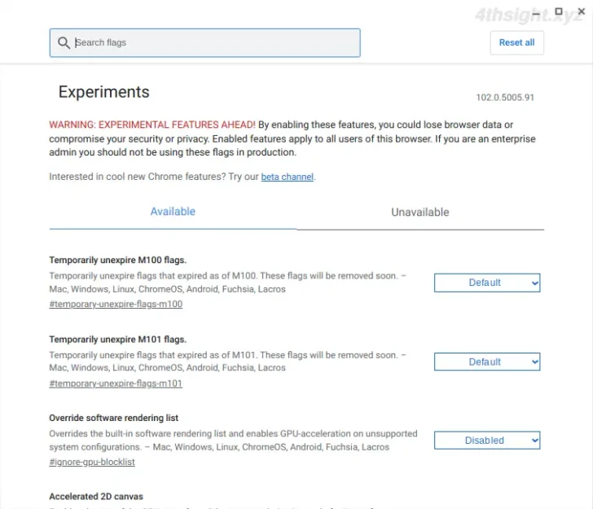Click the Temporarily unexpire M100 flags title

(117, 260)
